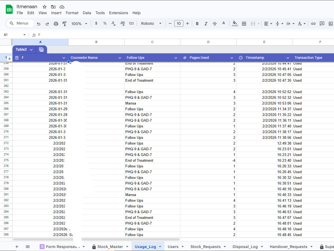Open the move to folder icon

(x=53, y=7)
